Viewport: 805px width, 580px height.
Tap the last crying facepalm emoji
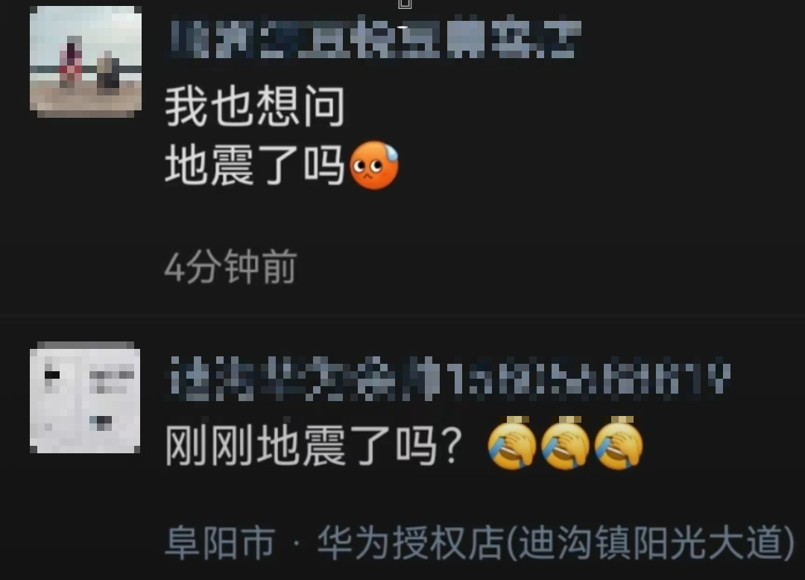pos(619,444)
